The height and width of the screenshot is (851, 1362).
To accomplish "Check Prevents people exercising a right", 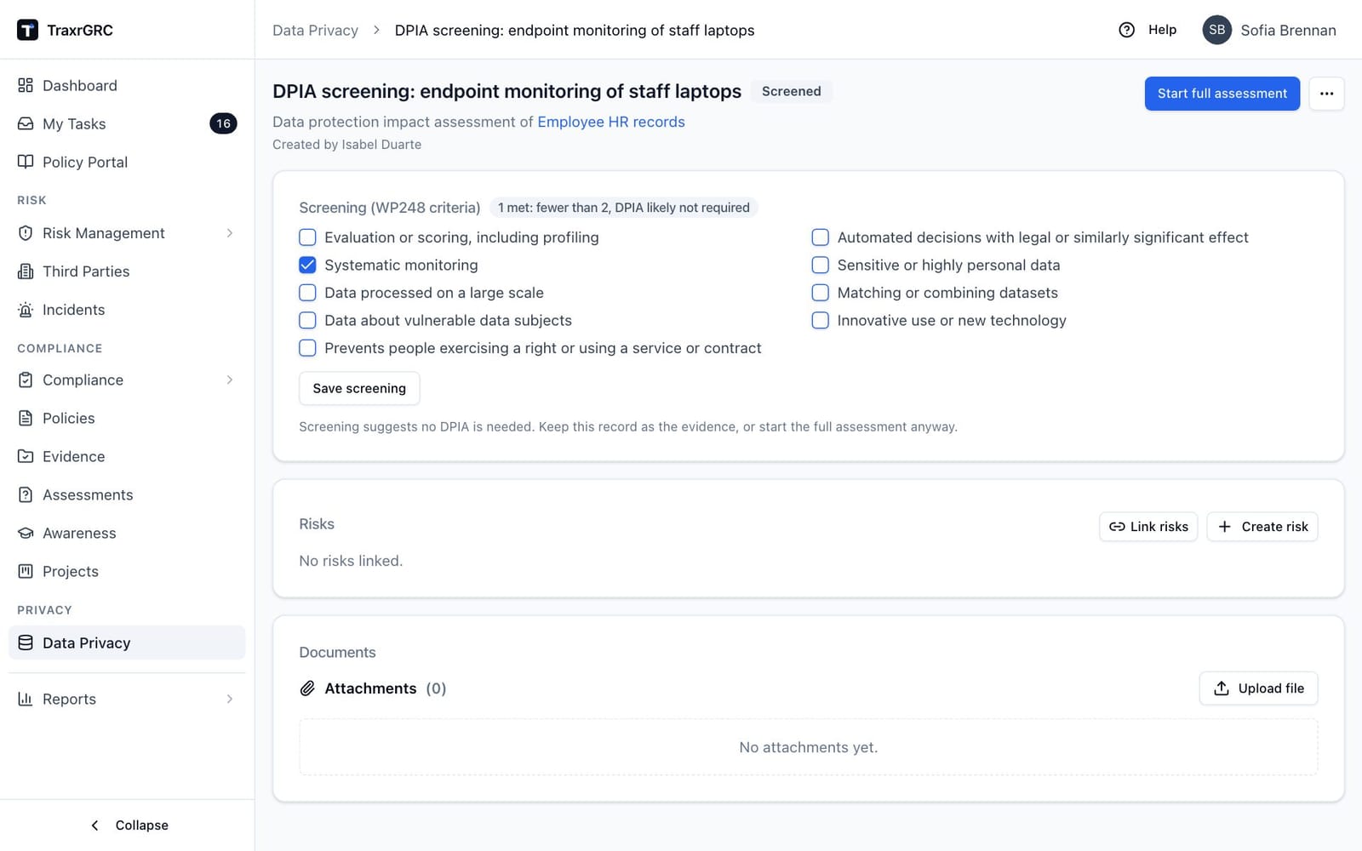I will [x=307, y=348].
